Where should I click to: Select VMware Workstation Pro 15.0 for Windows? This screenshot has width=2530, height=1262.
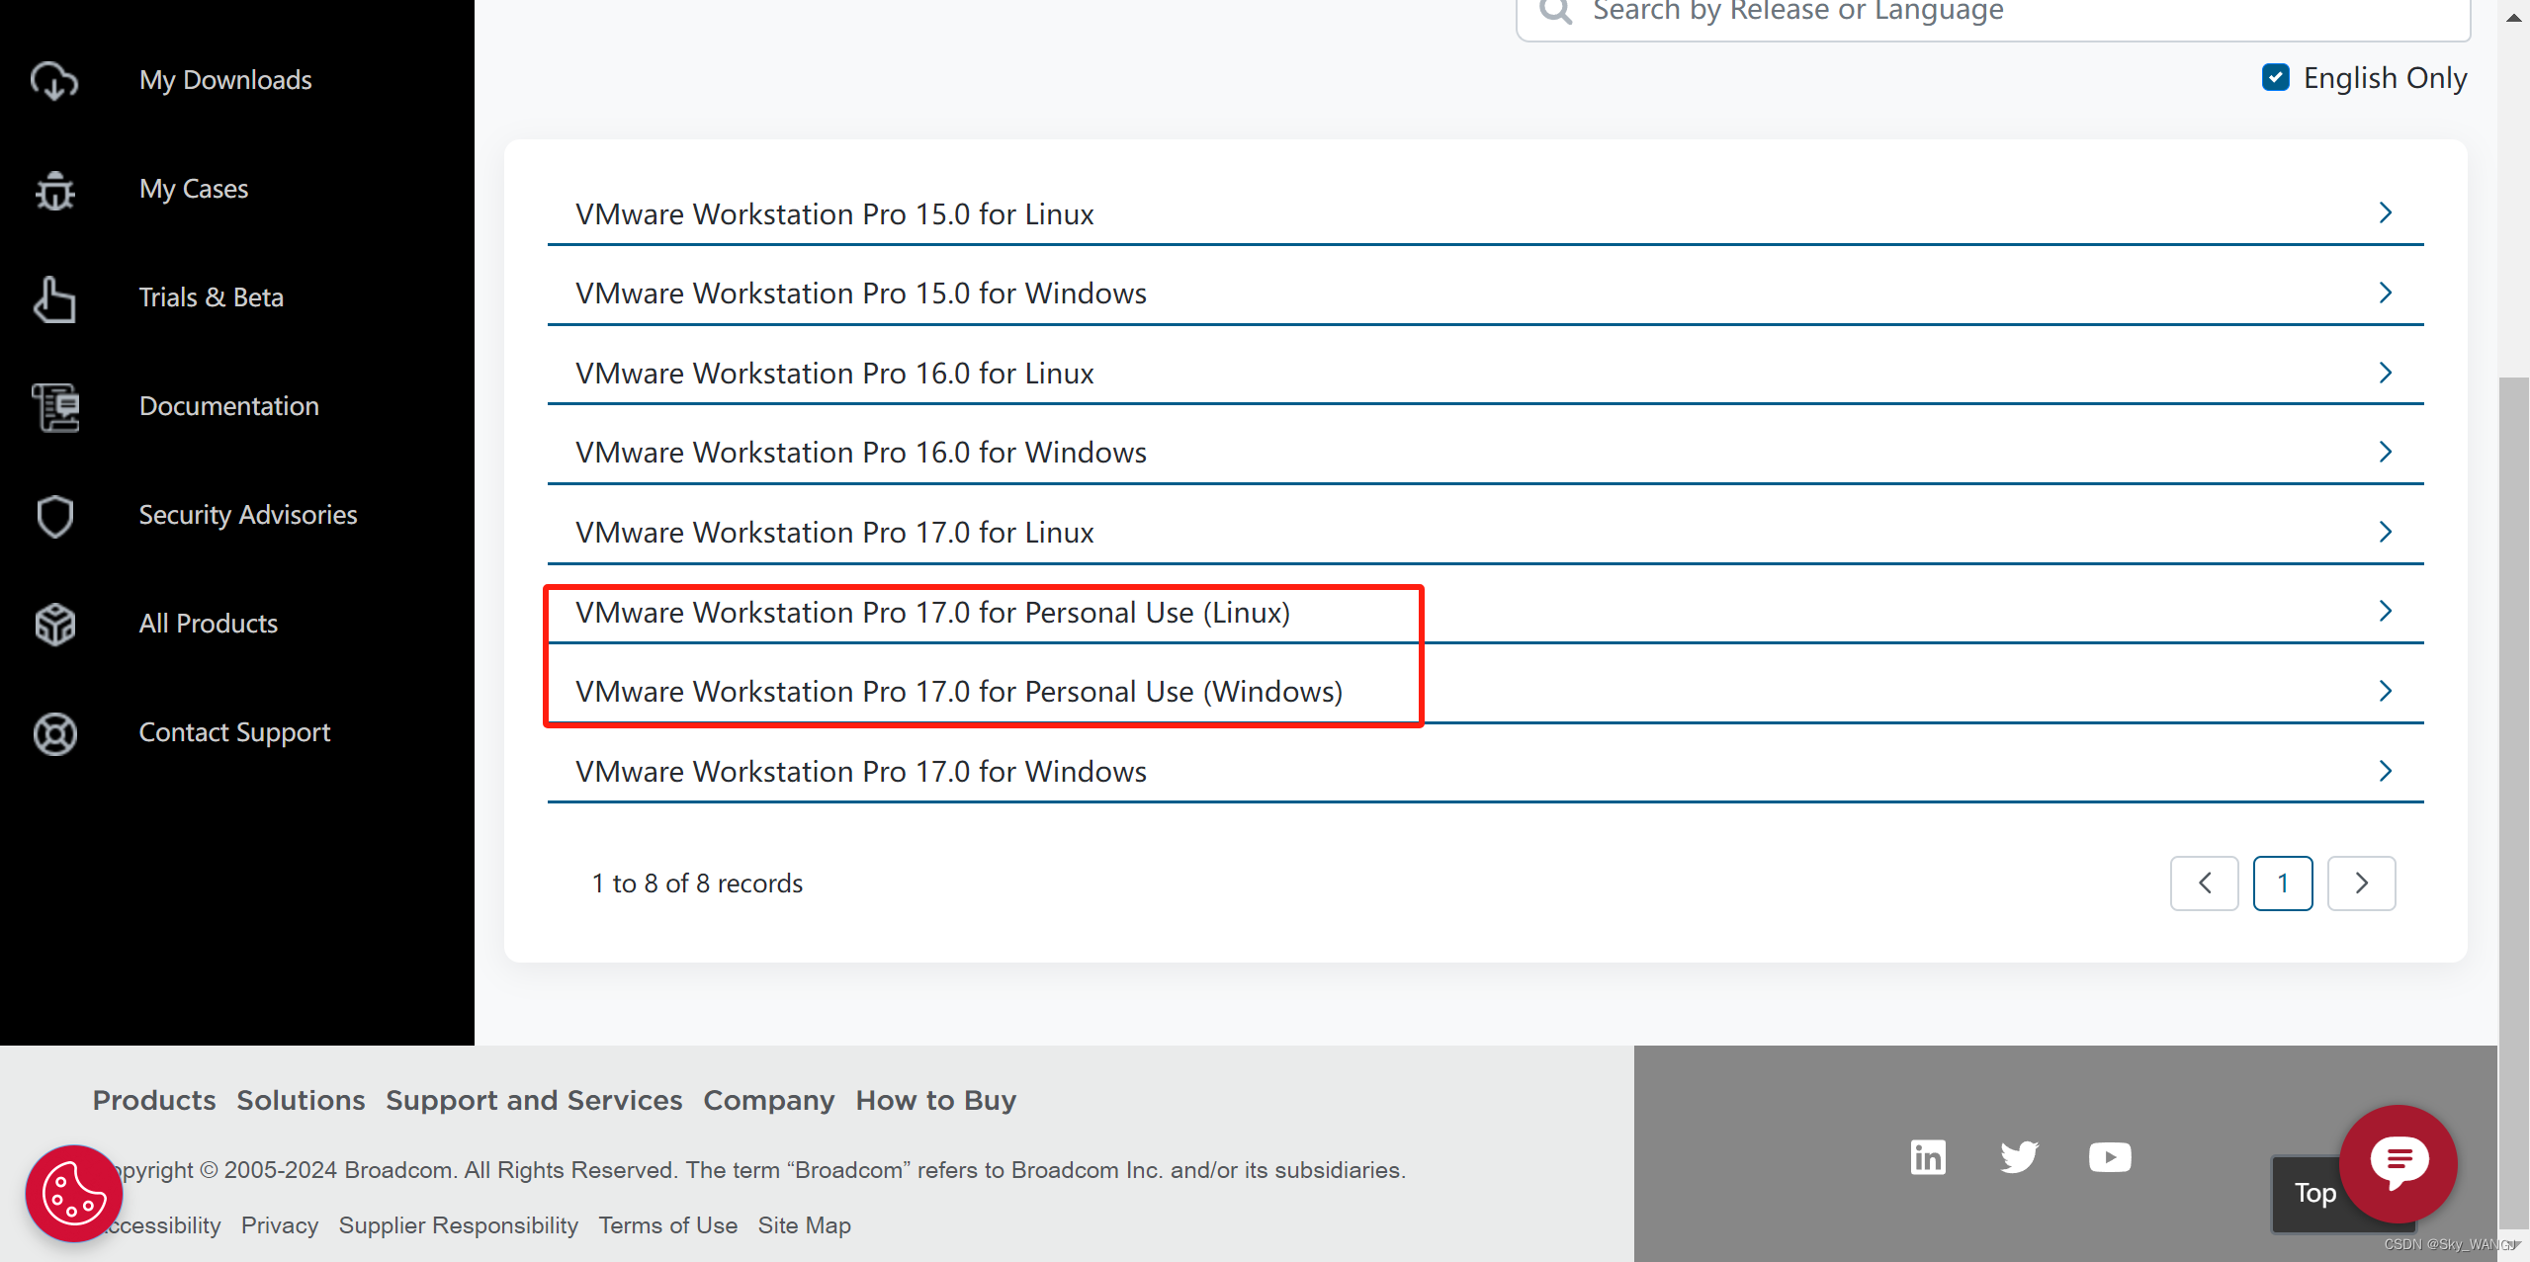(861, 294)
